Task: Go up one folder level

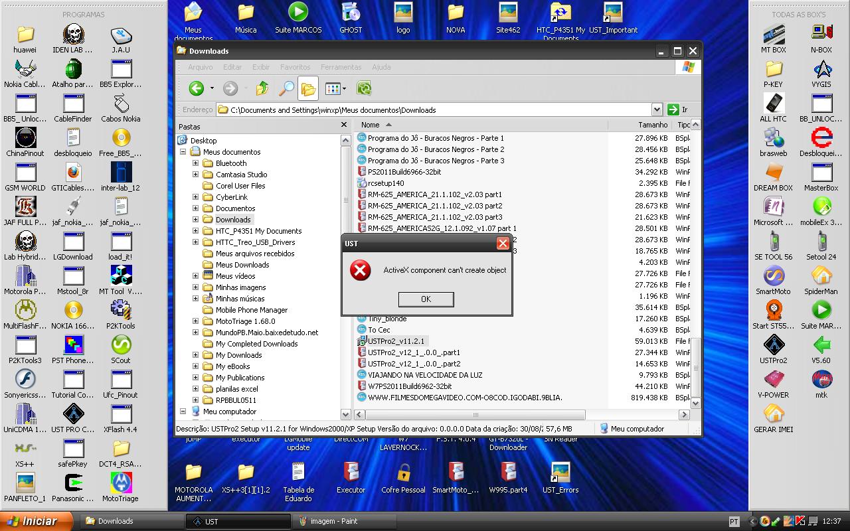Action: (262, 88)
